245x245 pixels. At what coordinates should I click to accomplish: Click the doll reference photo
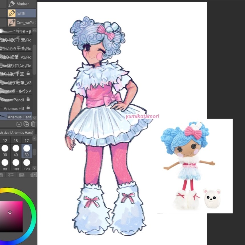click(x=195, y=166)
